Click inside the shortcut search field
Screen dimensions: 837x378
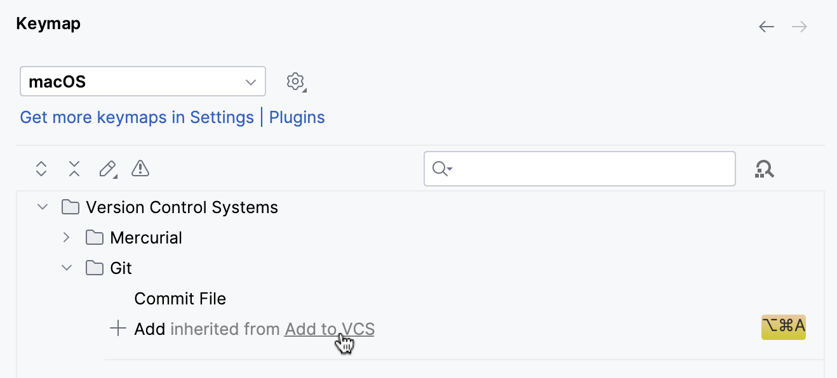point(579,169)
